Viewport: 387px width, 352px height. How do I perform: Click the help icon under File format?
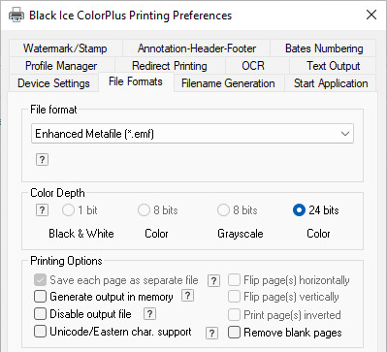[x=42, y=160]
